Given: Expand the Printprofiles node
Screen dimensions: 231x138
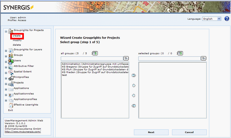Looking at the screenshot, I should click(x=6, y=78).
